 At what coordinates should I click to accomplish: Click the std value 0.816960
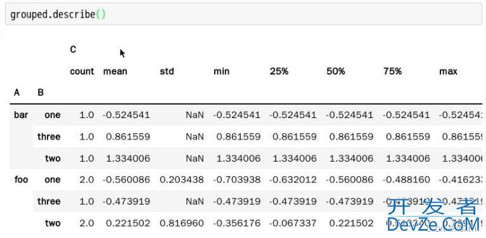point(182,223)
